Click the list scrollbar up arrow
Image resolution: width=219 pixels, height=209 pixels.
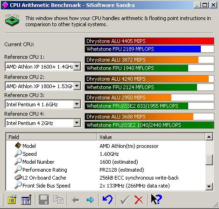tap(209, 137)
